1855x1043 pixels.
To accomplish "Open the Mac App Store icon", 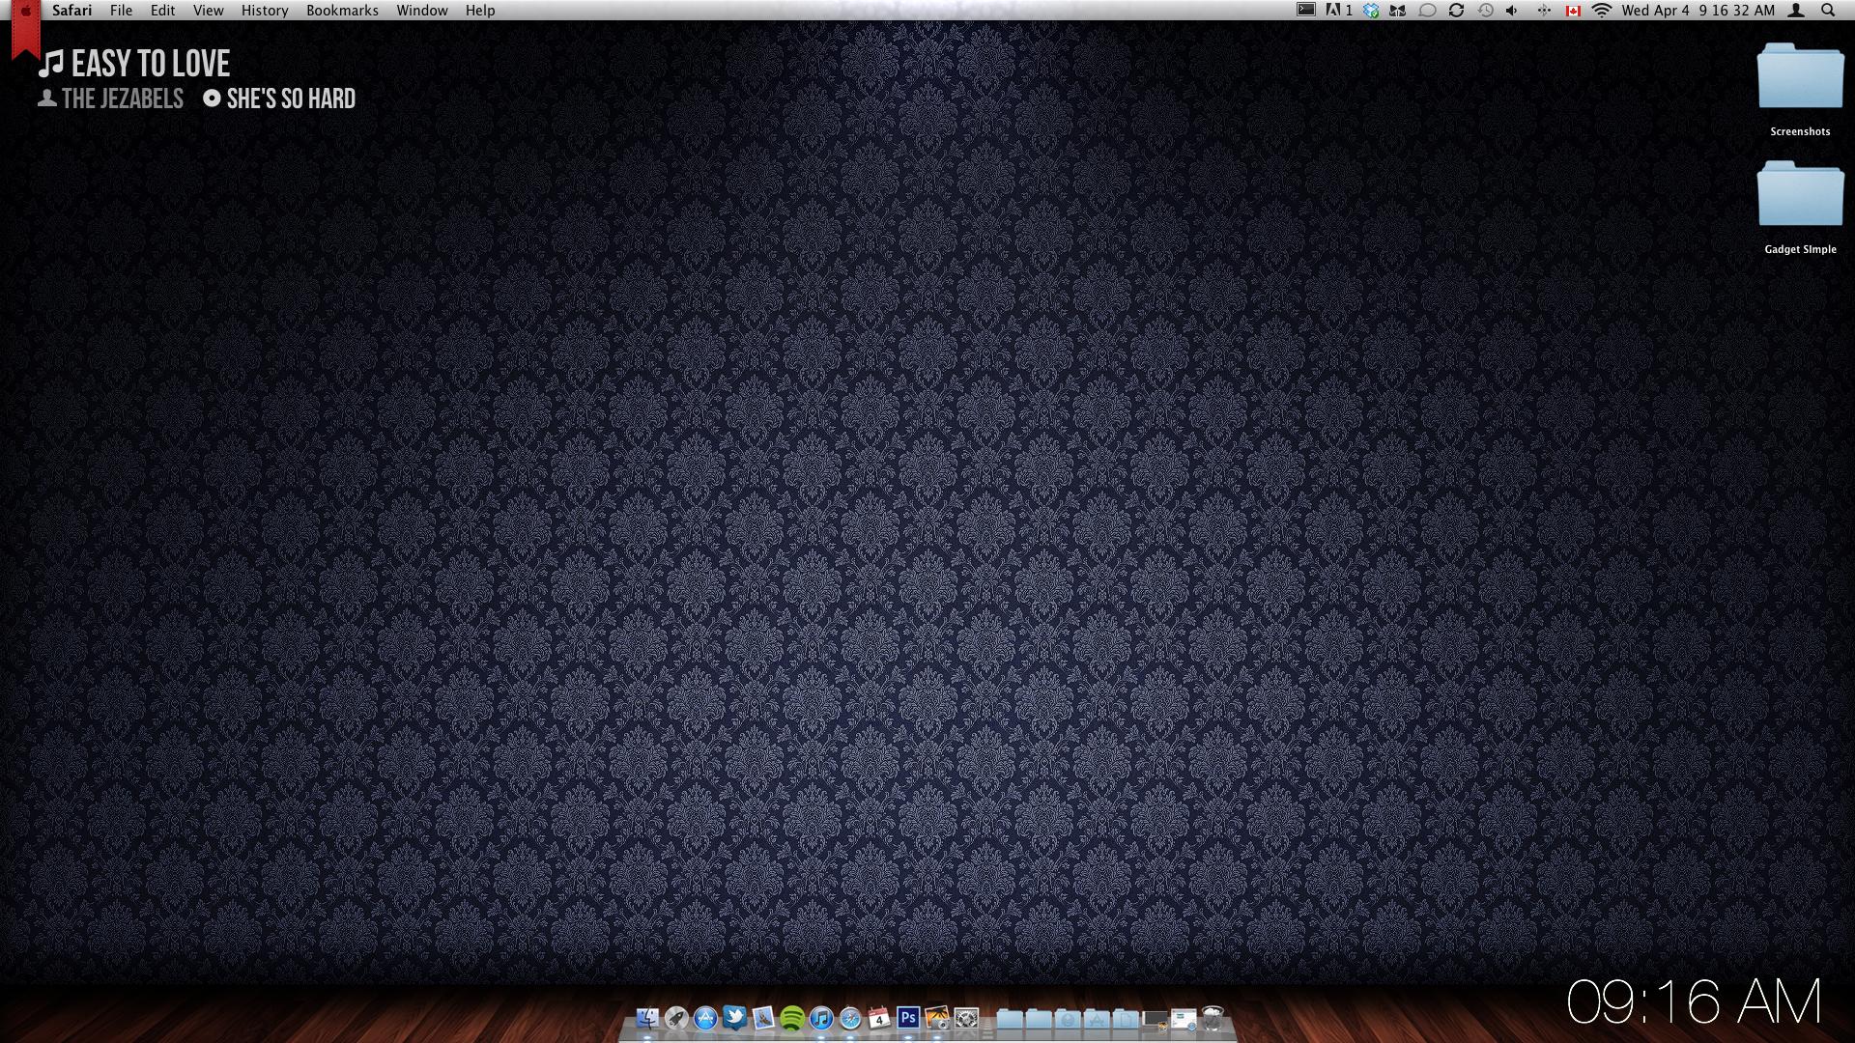I will [x=705, y=1018].
